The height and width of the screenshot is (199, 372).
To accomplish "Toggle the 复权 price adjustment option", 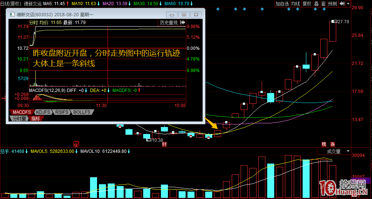I will [307, 4].
